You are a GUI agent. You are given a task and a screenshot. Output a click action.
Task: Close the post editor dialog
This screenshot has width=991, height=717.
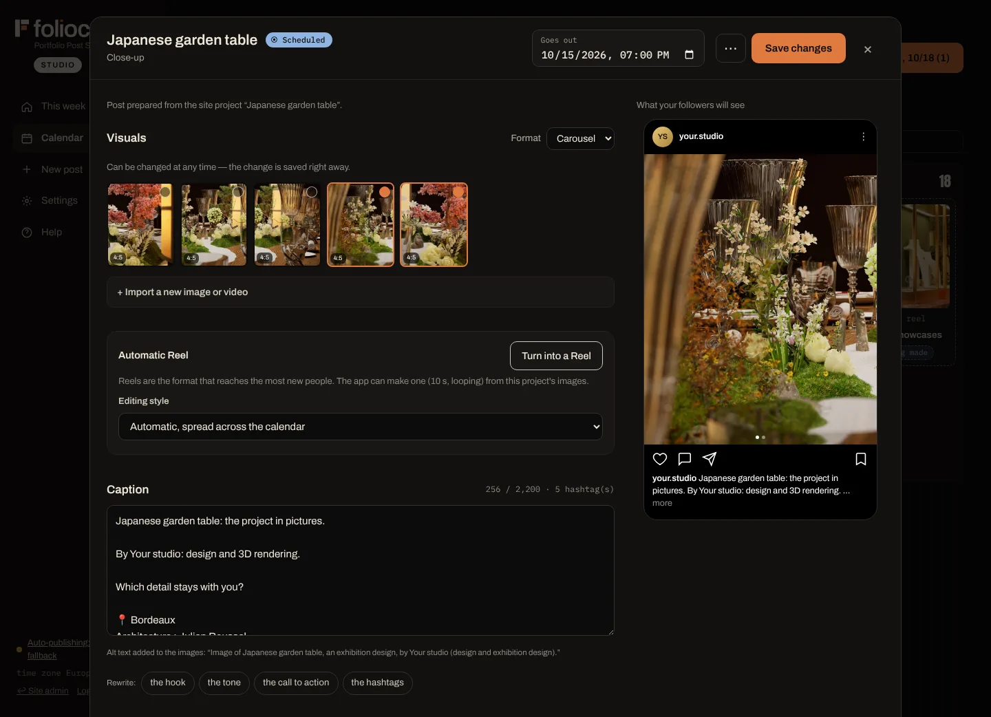(x=868, y=49)
